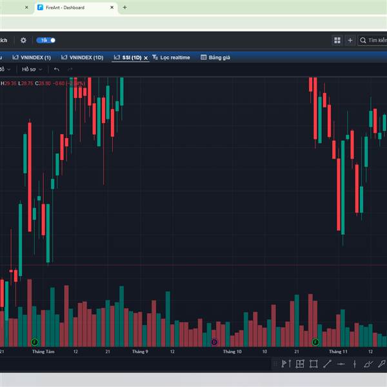Click the green F event marker near Tháng Tám
The image size is (387, 387).
tap(35, 342)
